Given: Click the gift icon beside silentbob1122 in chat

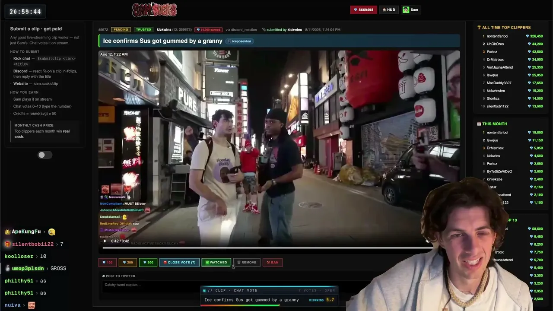Looking at the screenshot, I should [x=7, y=244].
